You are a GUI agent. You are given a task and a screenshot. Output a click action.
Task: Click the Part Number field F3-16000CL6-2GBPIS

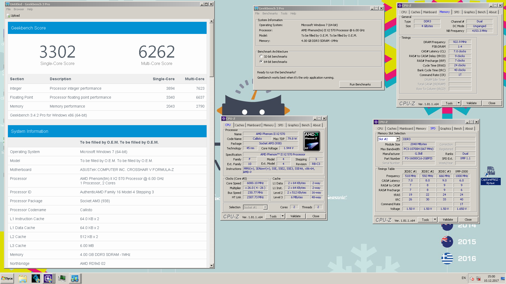click(419, 159)
